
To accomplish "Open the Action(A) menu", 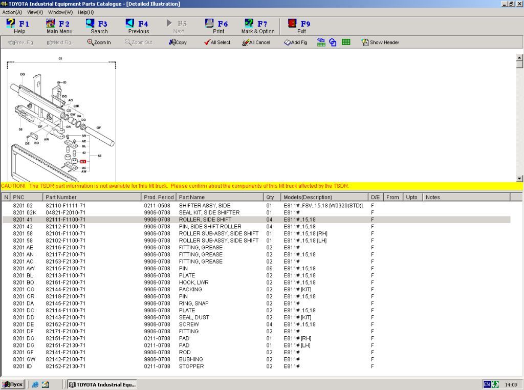I will click(12, 12).
